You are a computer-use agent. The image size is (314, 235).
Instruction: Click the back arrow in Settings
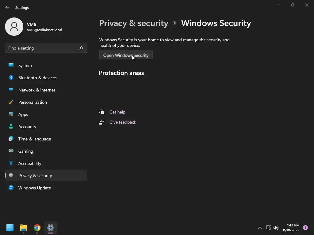pos(7,7)
